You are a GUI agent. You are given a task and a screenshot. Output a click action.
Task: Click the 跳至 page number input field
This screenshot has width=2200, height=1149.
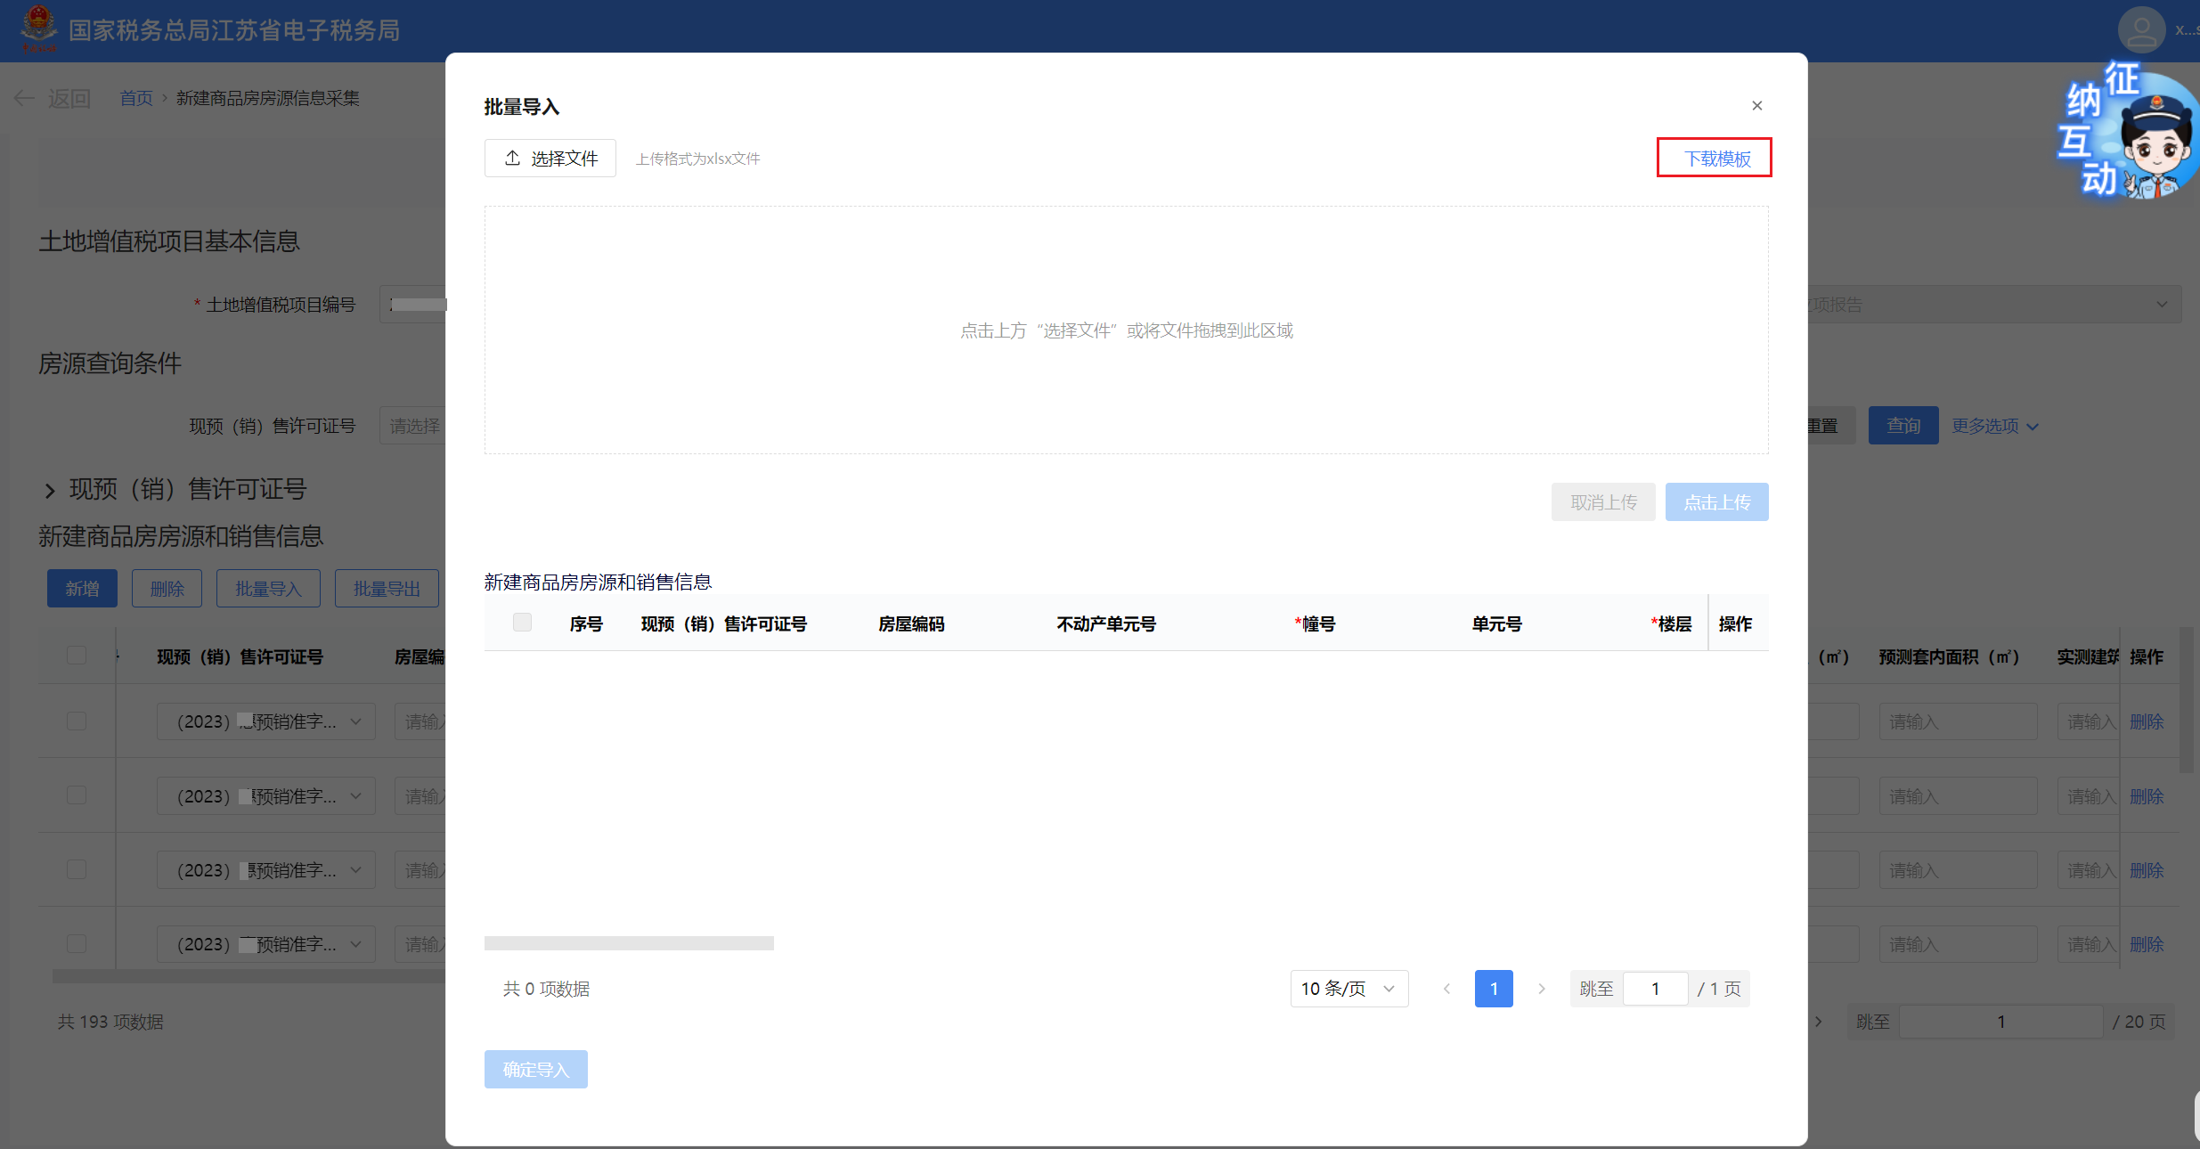[1655, 989]
